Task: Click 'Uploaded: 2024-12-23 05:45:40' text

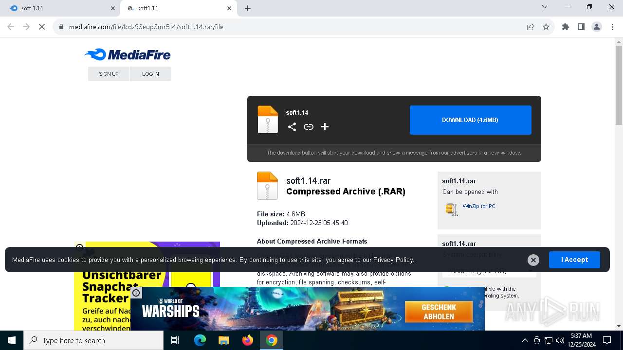Action: [302, 223]
